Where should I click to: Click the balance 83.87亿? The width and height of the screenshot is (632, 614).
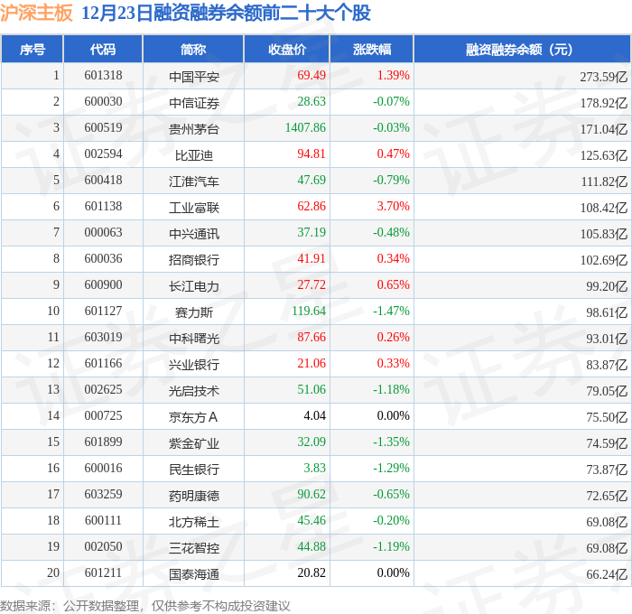click(607, 365)
